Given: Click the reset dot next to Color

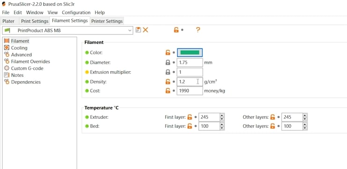Looking at the screenshot, I should 173,53.
